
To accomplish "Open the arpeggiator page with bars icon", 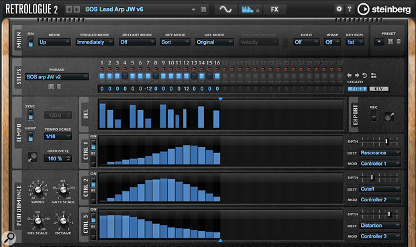I will [x=248, y=9].
